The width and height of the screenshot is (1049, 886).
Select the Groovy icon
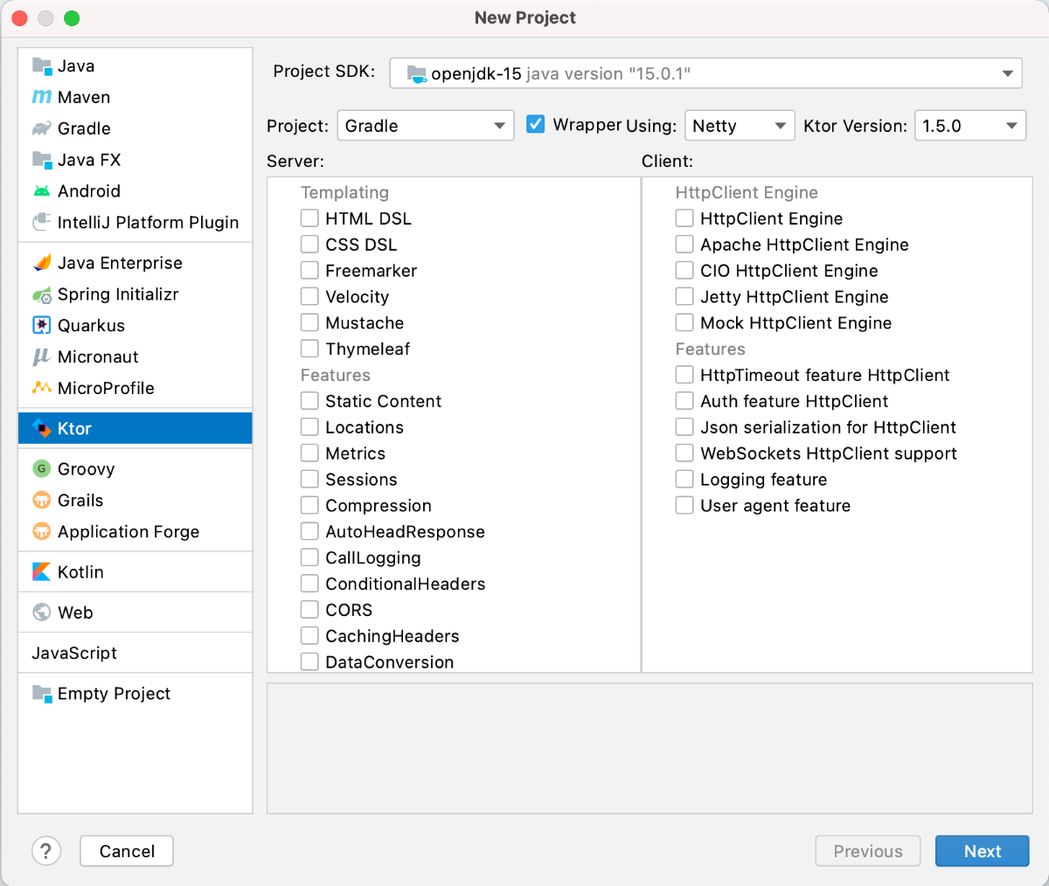(x=42, y=469)
